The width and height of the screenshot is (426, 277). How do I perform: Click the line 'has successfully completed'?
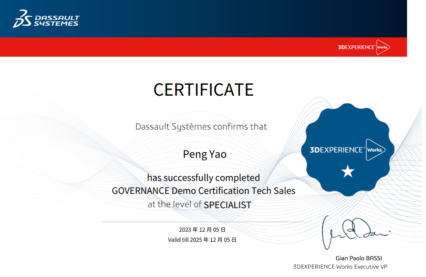[x=203, y=178]
